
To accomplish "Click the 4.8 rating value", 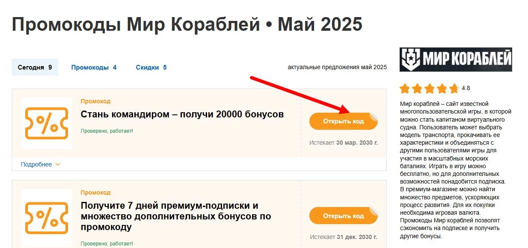I will [465, 88].
